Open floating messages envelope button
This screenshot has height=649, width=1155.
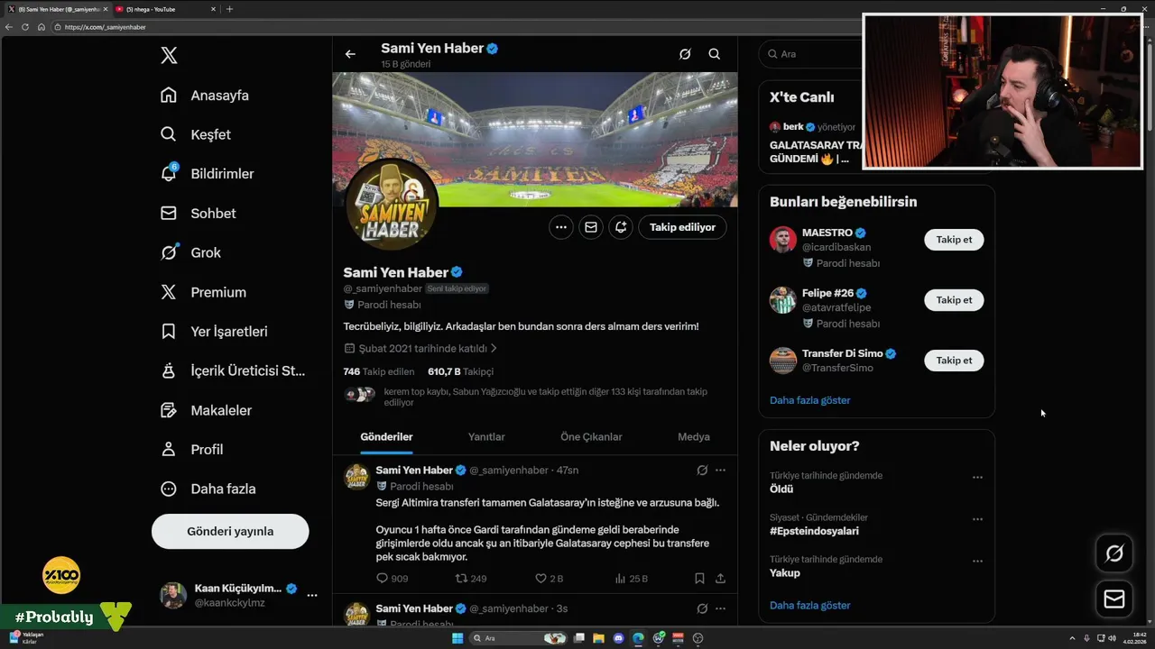pyautogui.click(x=1114, y=599)
